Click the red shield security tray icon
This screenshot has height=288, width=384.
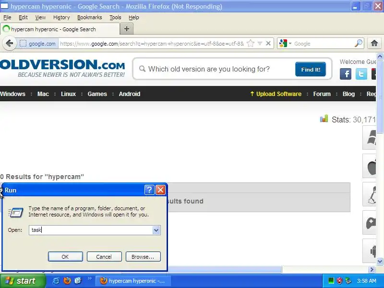pos(339,281)
